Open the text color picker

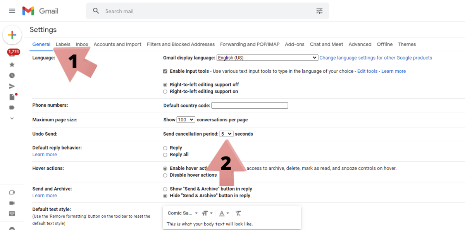click(x=224, y=213)
